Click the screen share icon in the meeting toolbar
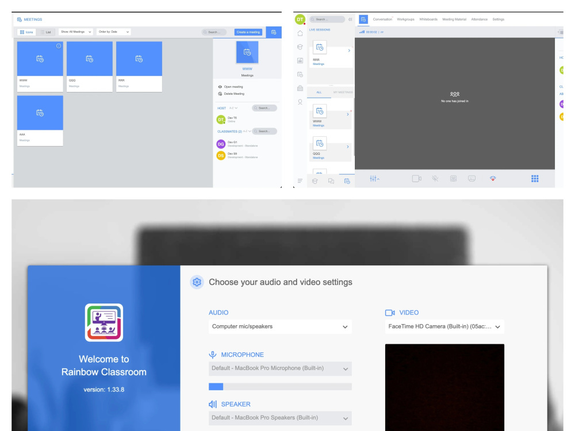 pos(471,179)
